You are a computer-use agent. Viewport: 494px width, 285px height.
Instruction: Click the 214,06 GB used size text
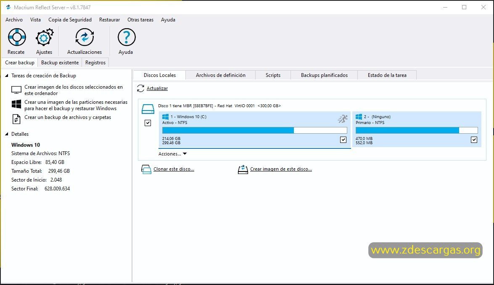point(172,139)
